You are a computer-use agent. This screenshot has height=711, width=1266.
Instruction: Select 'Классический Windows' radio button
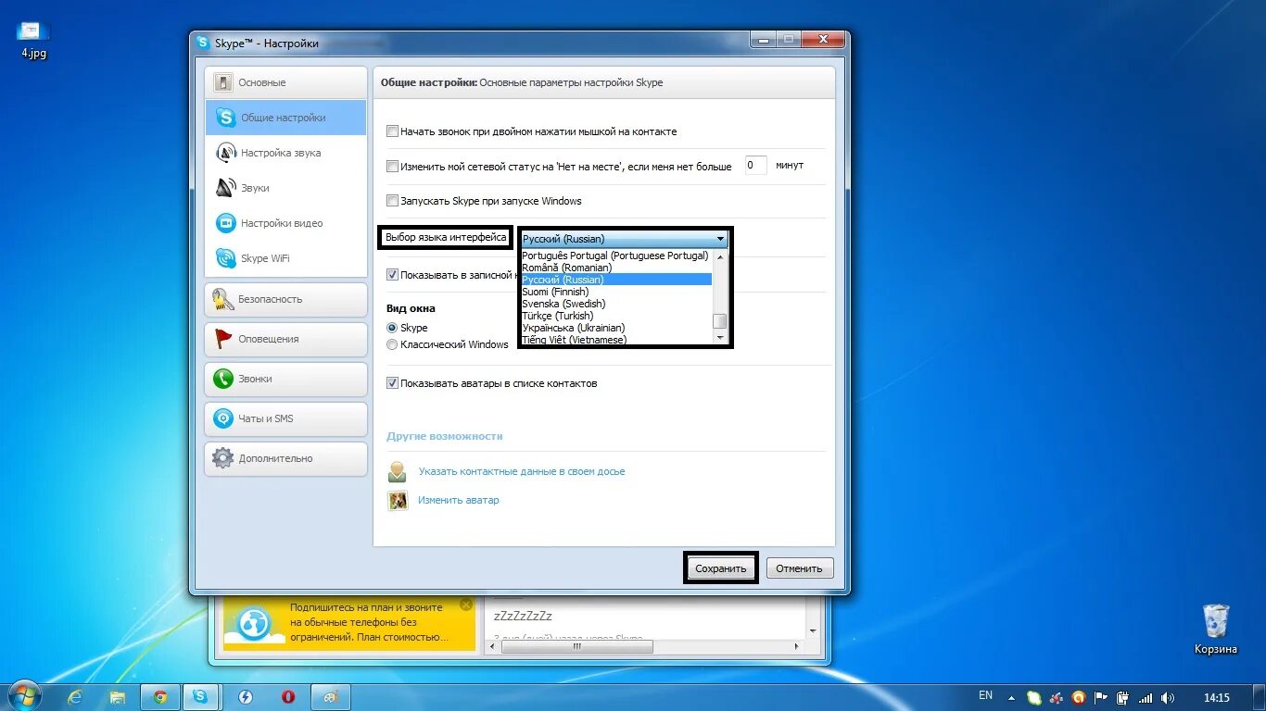(x=393, y=344)
